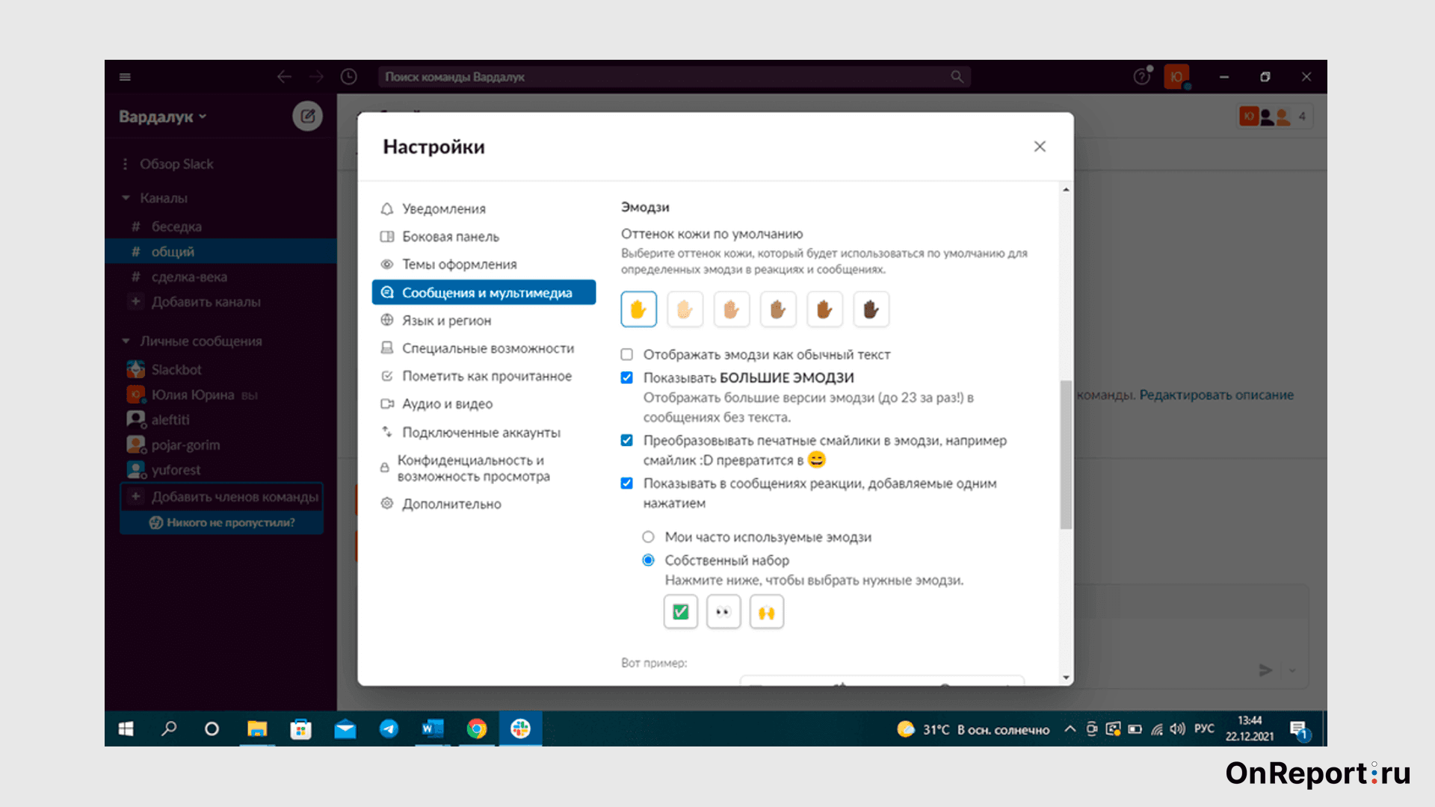This screenshot has height=807, width=1435.
Task: Select the light skin tone hand
Action: coord(685,309)
